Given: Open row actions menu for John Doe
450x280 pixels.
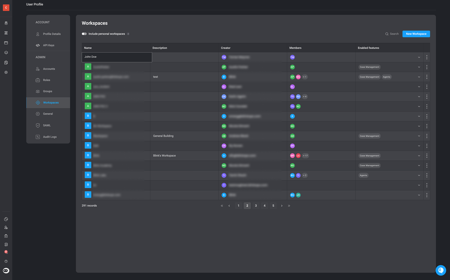Looking at the screenshot, I should click(x=427, y=57).
